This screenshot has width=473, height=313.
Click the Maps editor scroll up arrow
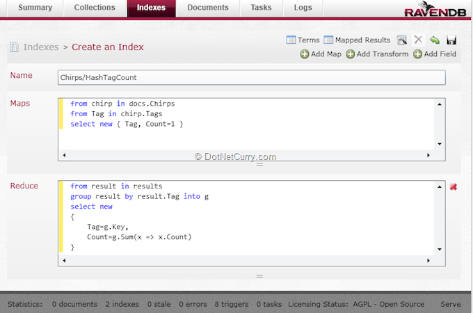point(440,104)
